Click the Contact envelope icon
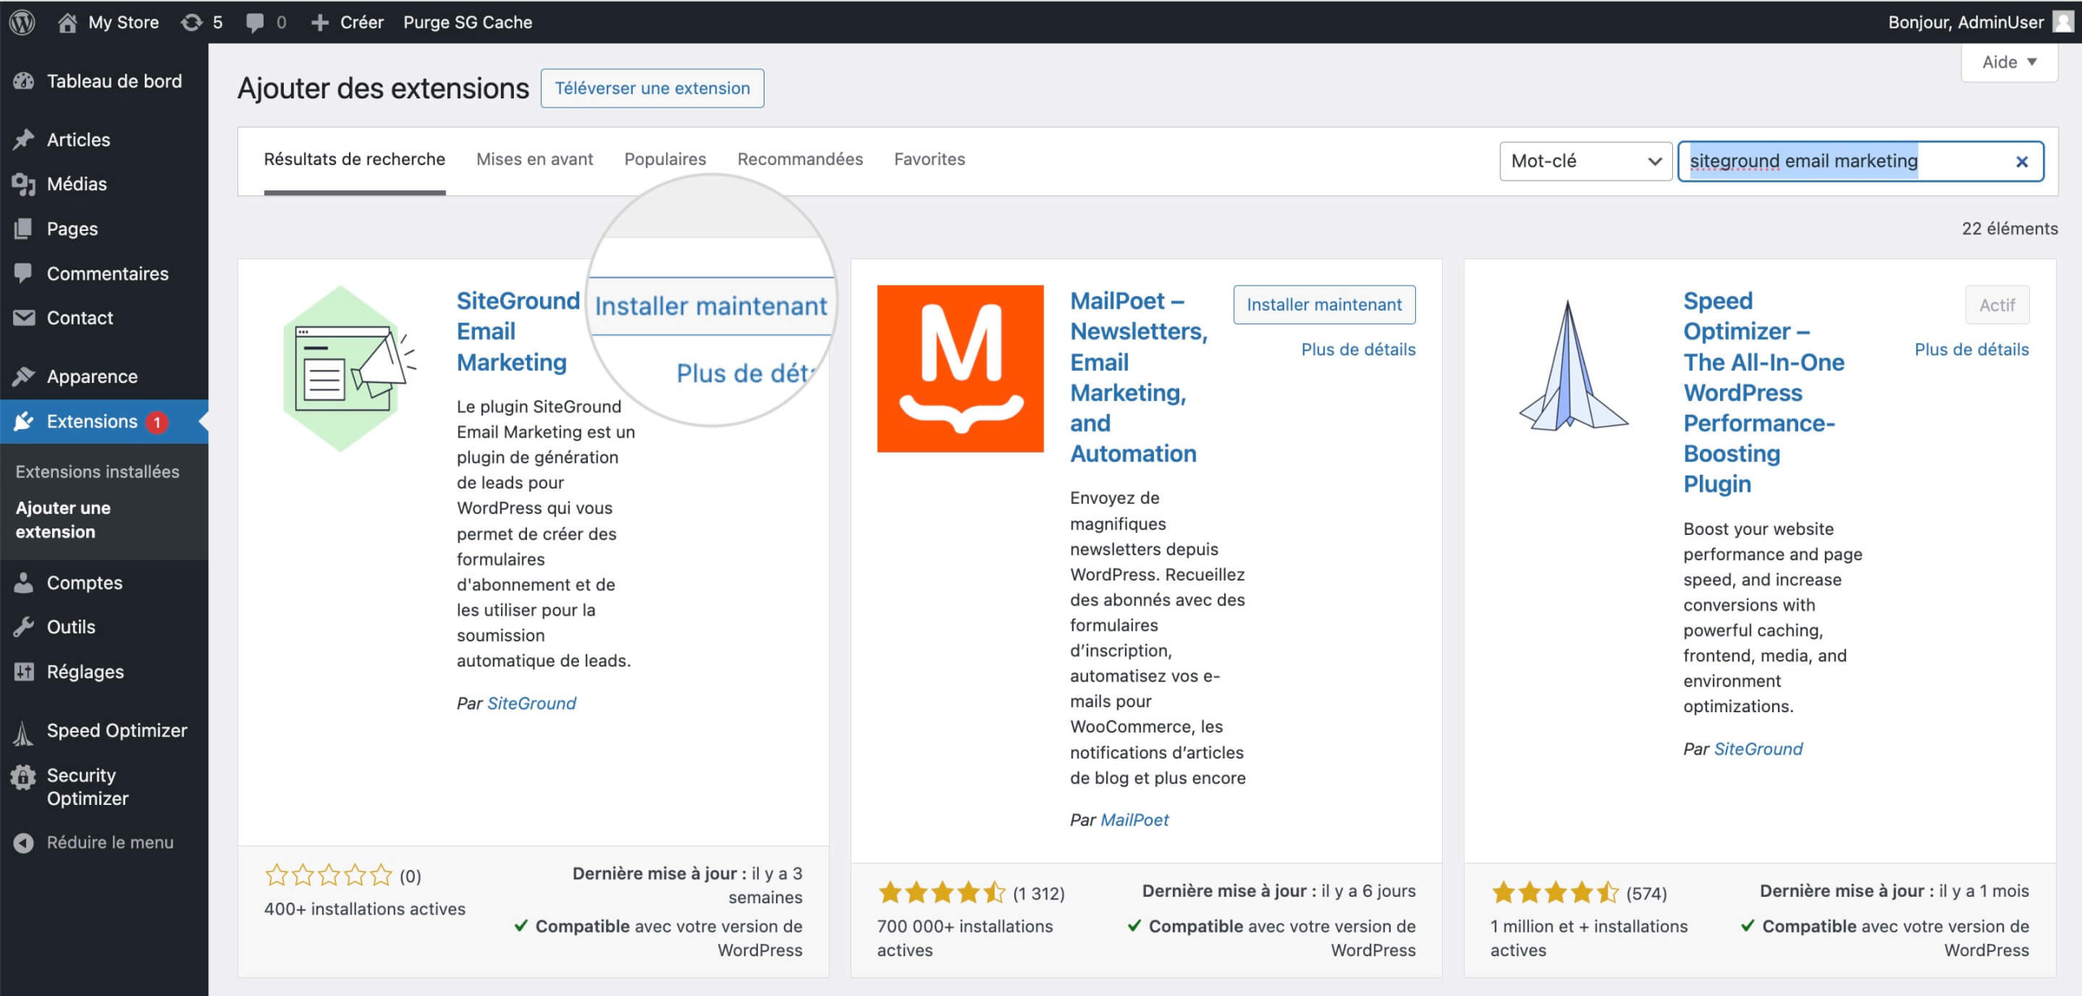 point(24,318)
